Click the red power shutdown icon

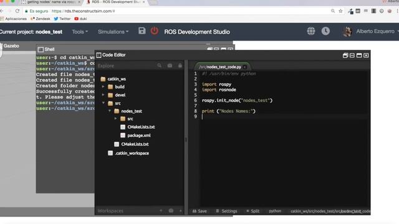pyautogui.click(x=154, y=30)
